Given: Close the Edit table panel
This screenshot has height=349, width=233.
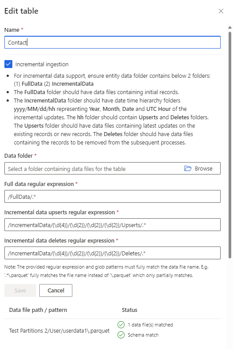Looking at the screenshot, I should pos(221,11).
